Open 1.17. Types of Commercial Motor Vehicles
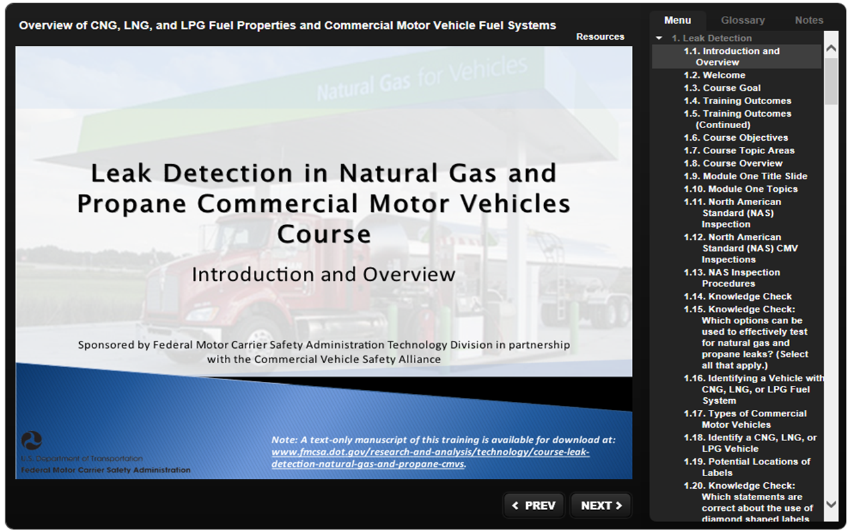Image resolution: width=848 pixels, height=532 pixels. [745, 419]
